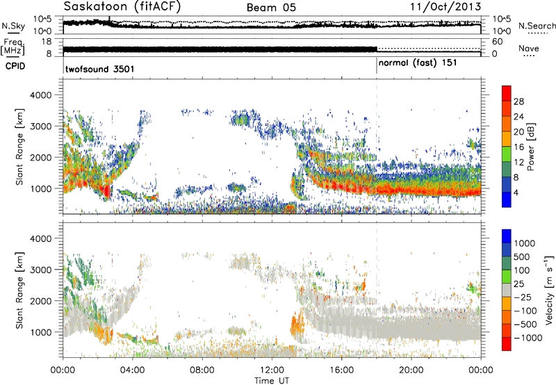Click the 4 label on the power colorbar

(x=516, y=192)
